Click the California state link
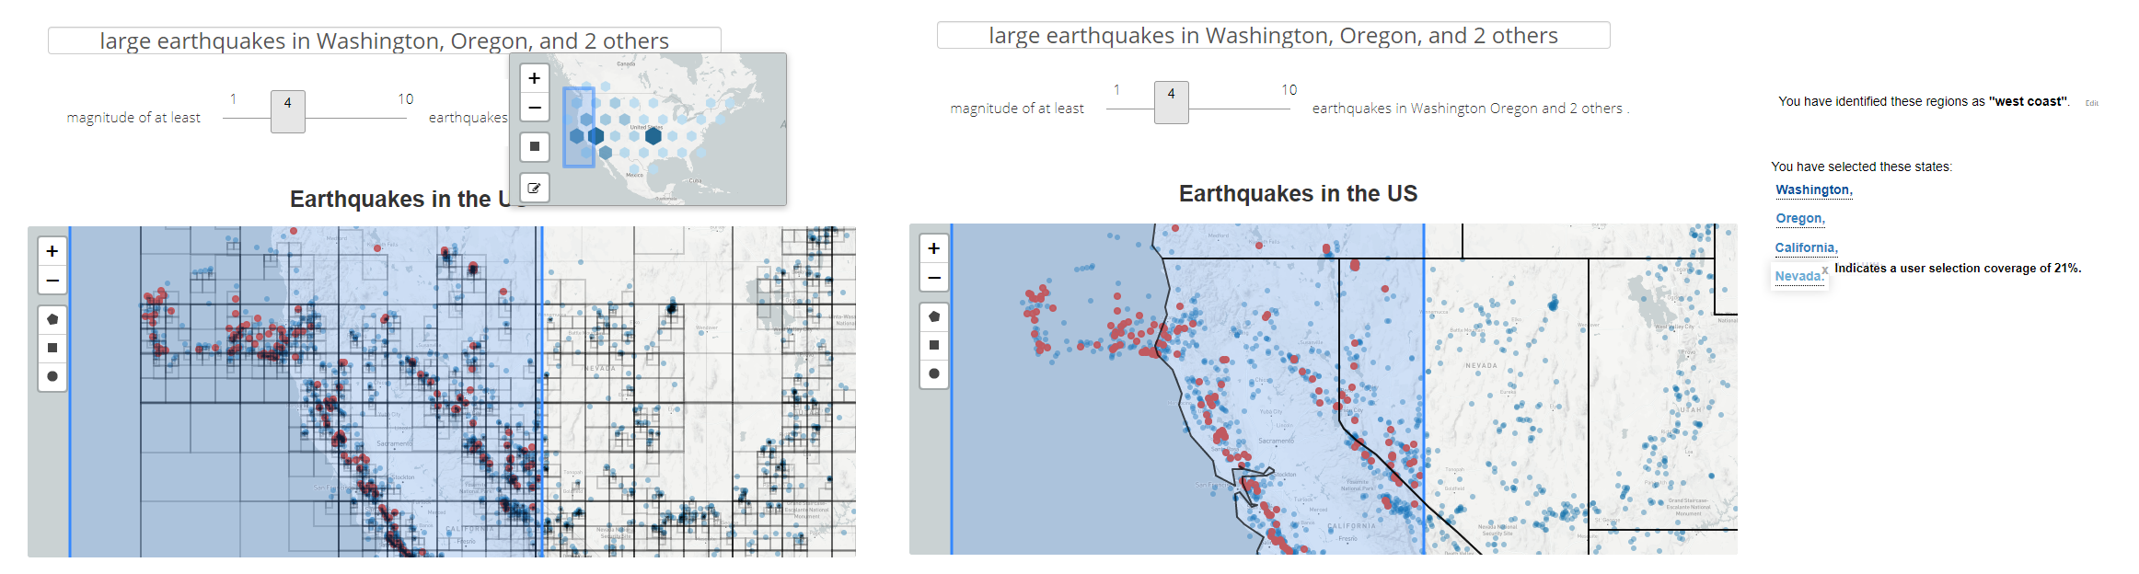The width and height of the screenshot is (2139, 574). (x=1805, y=247)
